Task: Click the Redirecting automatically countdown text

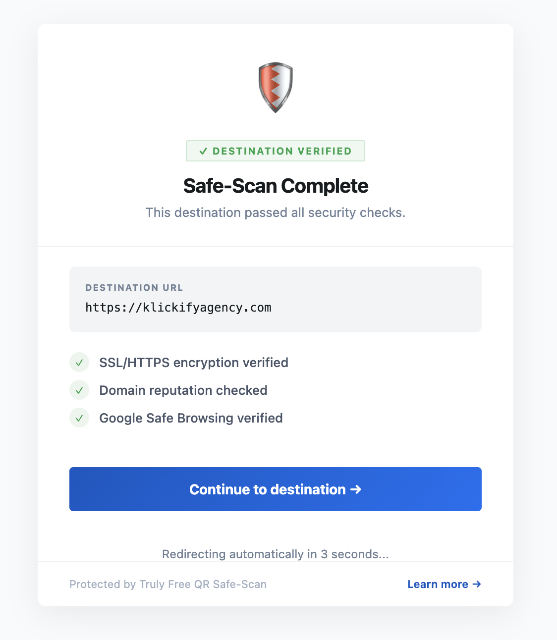Action: click(276, 554)
